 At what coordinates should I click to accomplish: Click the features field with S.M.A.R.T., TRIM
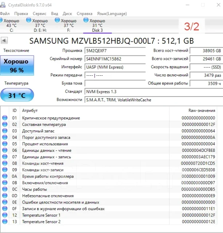pos(154,100)
